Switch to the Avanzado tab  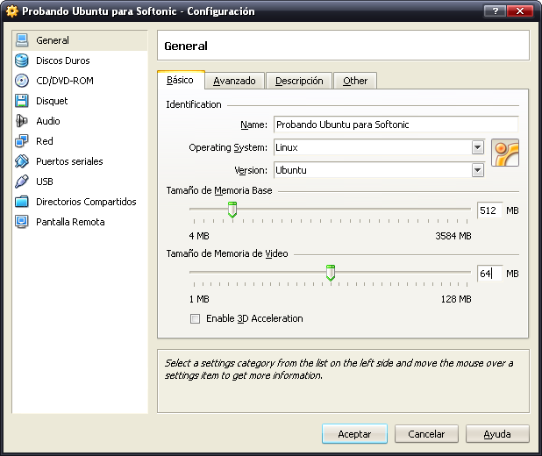coord(234,81)
